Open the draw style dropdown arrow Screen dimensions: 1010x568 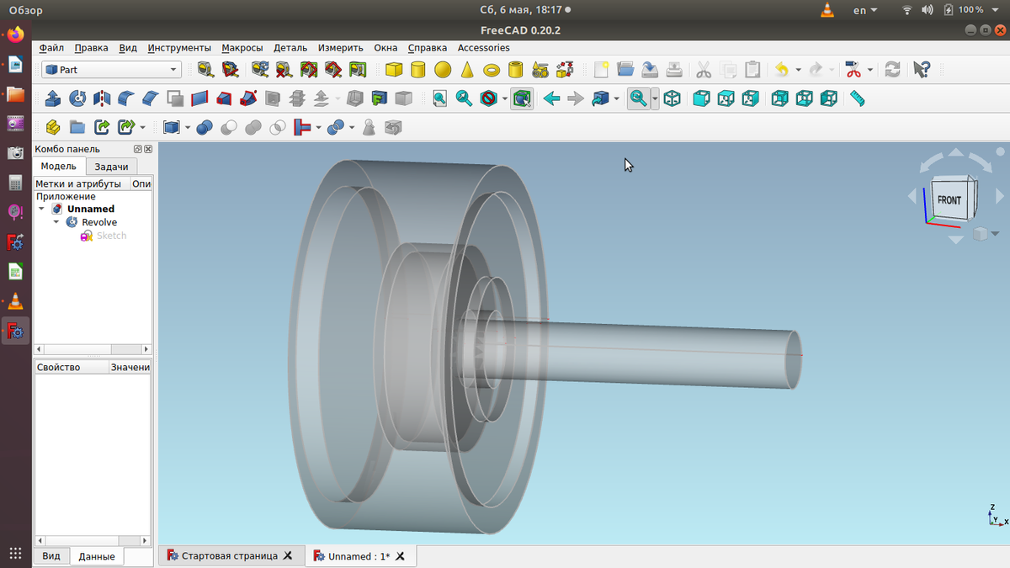tap(505, 98)
